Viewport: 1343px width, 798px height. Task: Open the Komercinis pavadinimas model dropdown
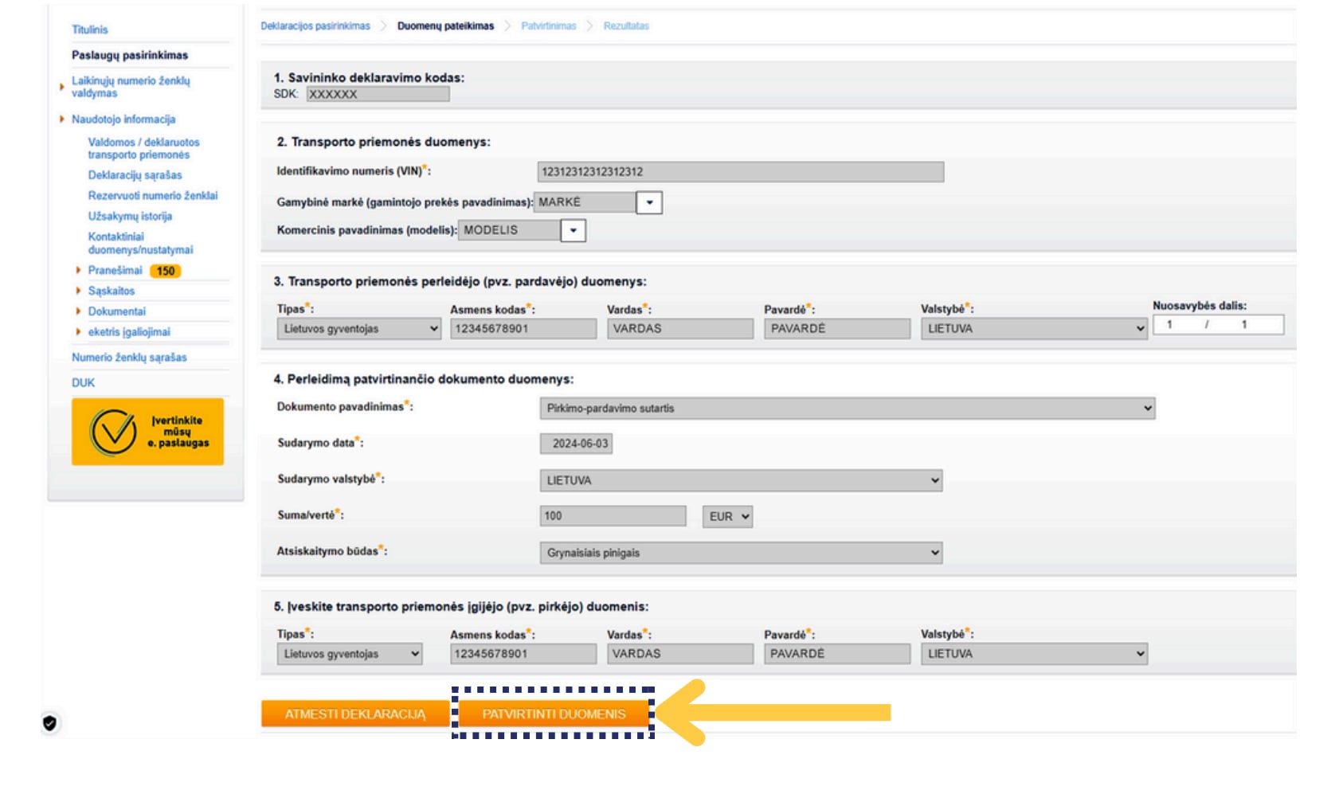573,231
